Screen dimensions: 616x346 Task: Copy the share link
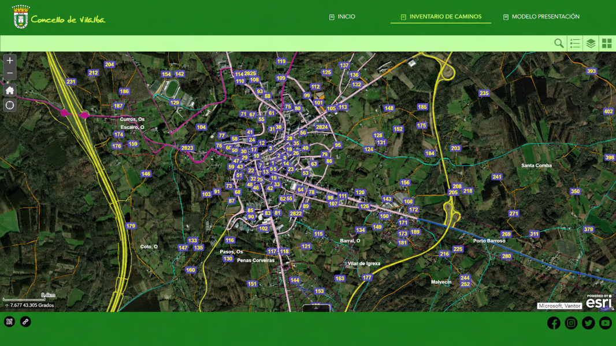click(25, 322)
